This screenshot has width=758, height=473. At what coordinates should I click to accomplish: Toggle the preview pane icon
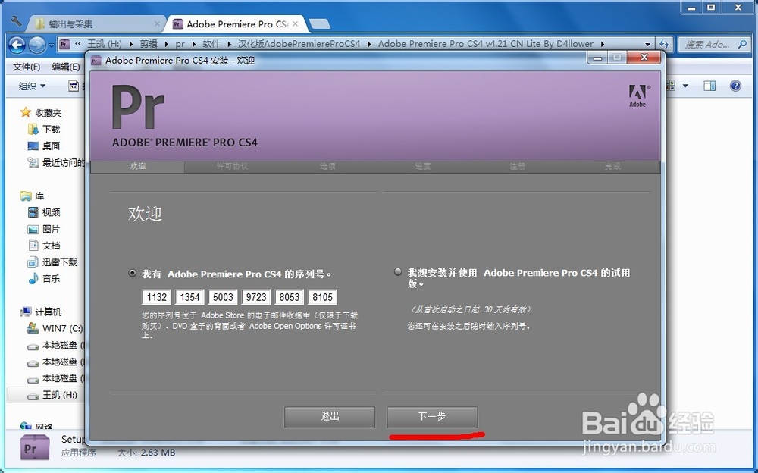[709, 86]
